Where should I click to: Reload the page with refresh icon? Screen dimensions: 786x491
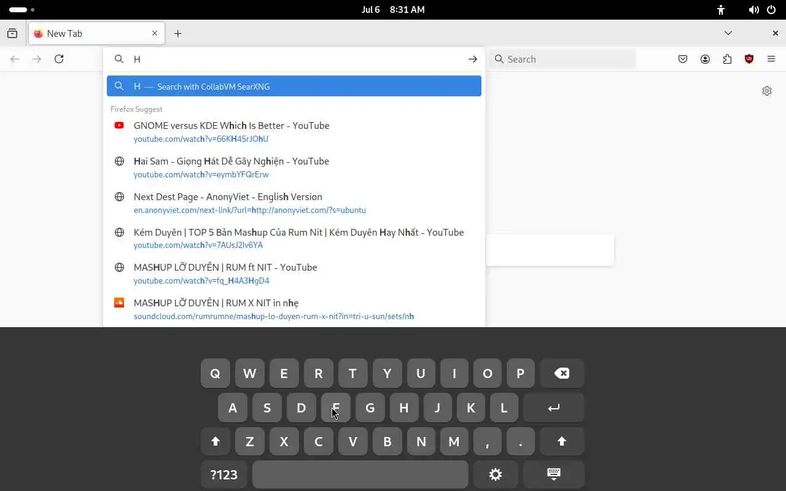click(59, 59)
